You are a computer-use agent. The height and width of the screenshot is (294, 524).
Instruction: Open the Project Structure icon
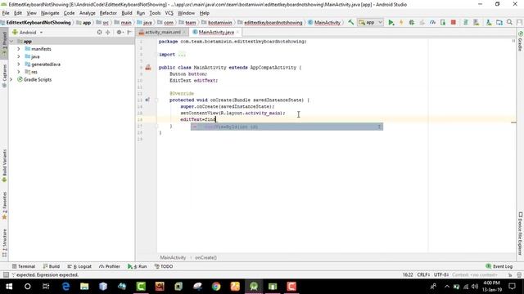coord(499,22)
